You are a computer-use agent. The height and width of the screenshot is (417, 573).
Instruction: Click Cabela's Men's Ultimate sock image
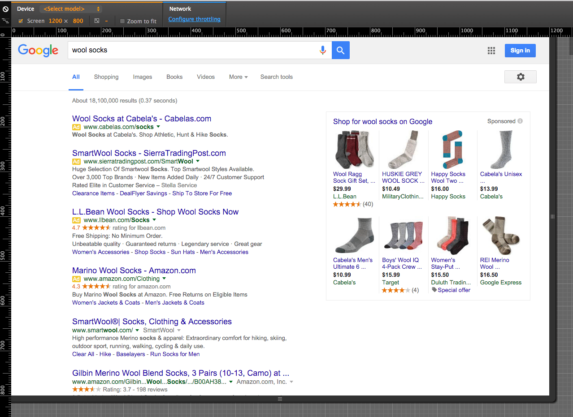click(355, 236)
